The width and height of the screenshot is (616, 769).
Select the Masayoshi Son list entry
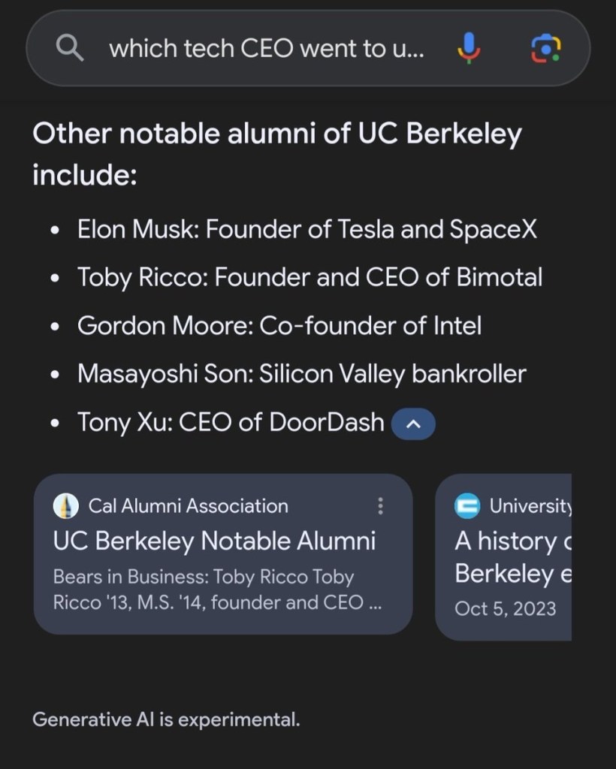click(302, 373)
